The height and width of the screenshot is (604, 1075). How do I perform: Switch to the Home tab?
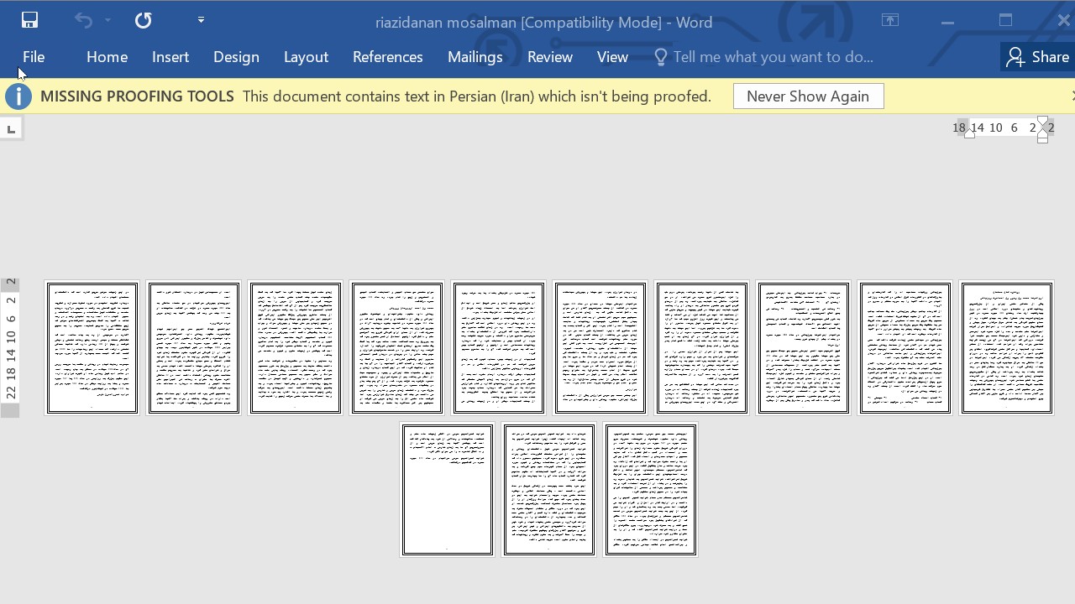pos(107,57)
